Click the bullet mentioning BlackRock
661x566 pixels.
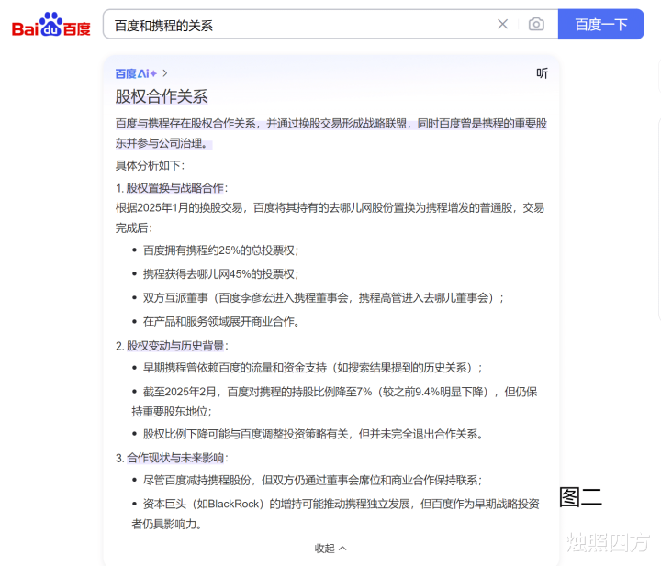click(x=336, y=514)
